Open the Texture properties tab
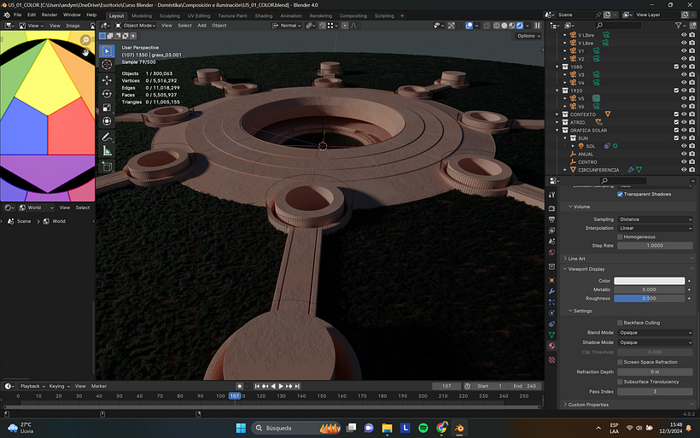Viewport: 700px width, 438px height. 551,359
